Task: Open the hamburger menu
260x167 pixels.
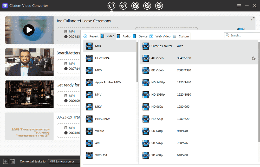Action: tap(239, 6)
